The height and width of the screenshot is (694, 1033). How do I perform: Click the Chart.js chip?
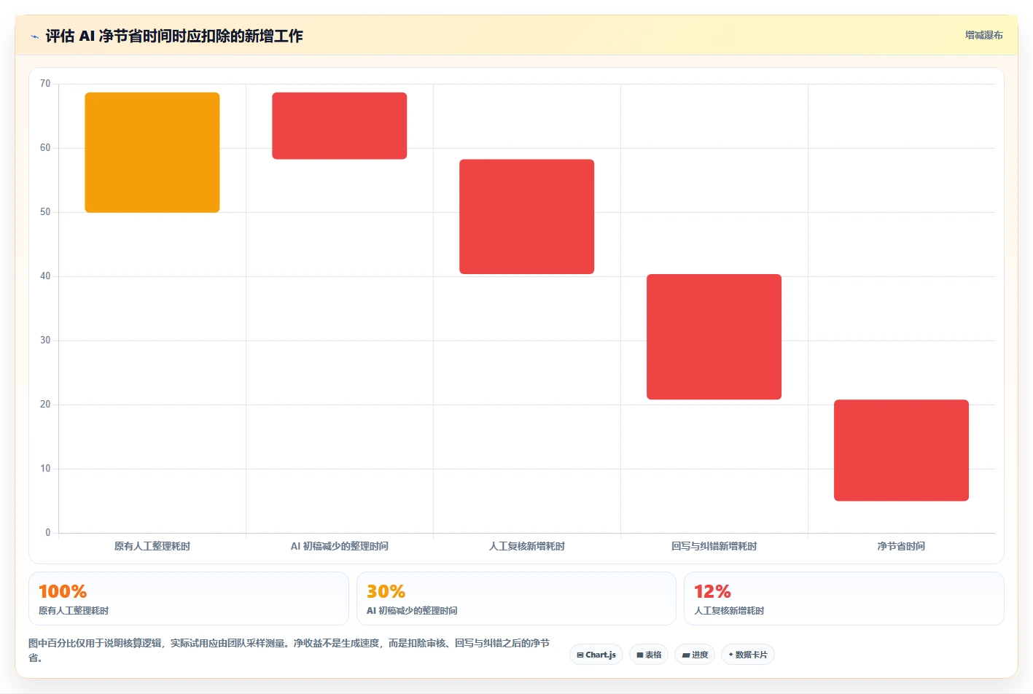point(596,655)
